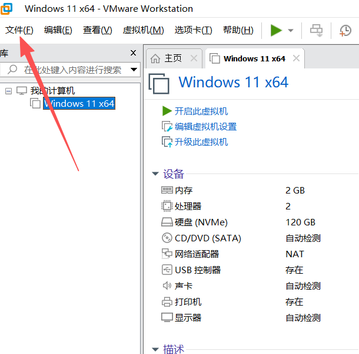Click the 处理器 processor device icon
Viewport: 359px width, 354px height.
[167, 206]
